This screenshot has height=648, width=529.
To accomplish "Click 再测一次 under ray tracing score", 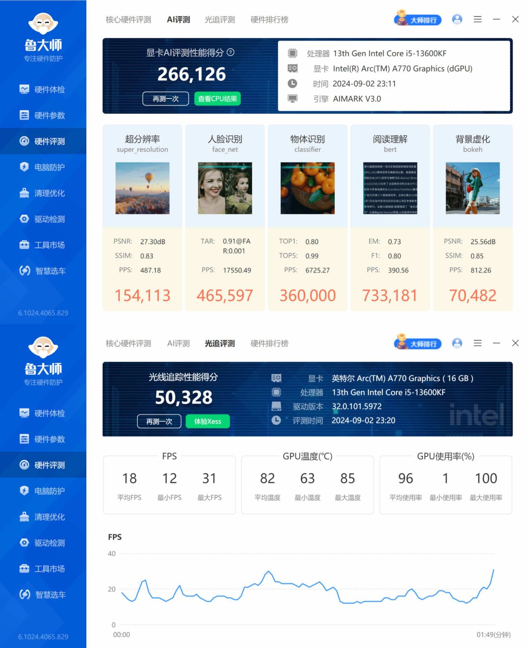I will point(159,421).
